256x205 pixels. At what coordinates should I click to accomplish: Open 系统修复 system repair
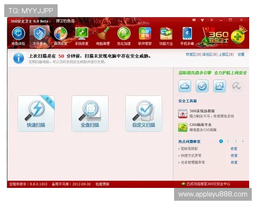tap(81, 36)
